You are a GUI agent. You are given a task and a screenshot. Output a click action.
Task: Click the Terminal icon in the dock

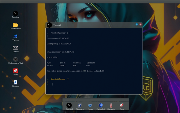(x=69, y=105)
